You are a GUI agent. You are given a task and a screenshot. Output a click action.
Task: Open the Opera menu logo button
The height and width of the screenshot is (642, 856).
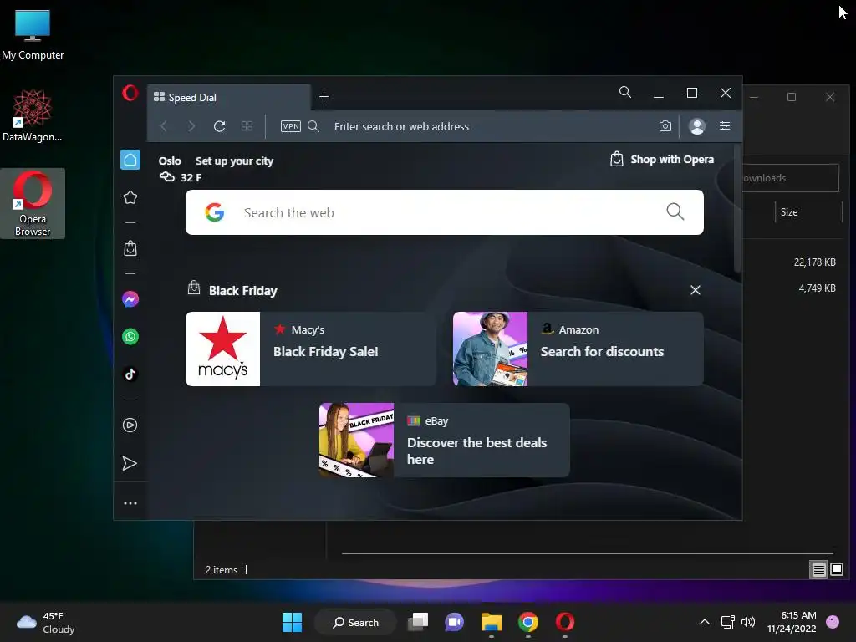tap(130, 93)
